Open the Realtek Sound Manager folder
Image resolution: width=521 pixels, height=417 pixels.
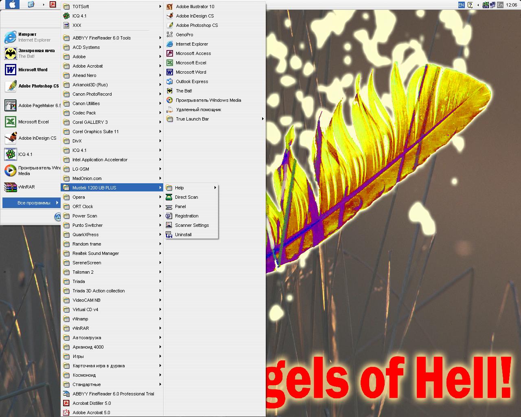pyautogui.click(x=112, y=253)
